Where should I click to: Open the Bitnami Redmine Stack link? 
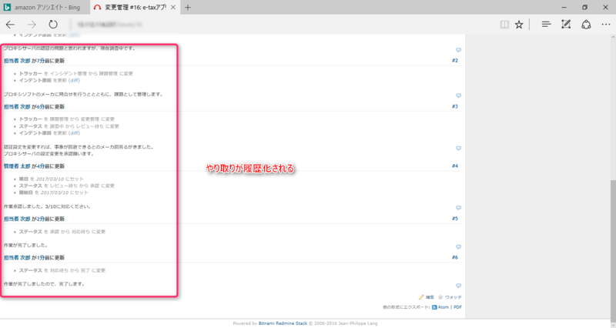283,323
